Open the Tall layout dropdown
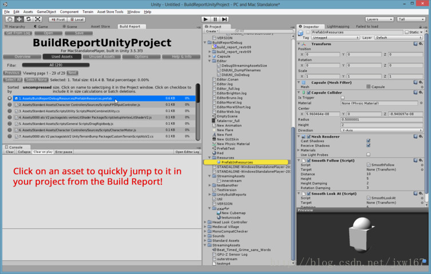431x274 pixels. (x=411, y=19)
